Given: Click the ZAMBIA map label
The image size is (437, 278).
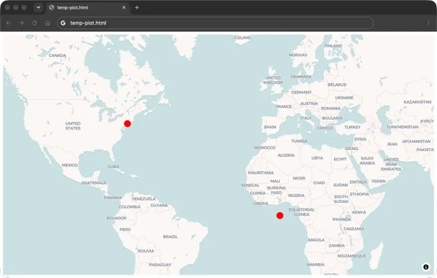Looking at the screenshot, I should pos(336,246).
